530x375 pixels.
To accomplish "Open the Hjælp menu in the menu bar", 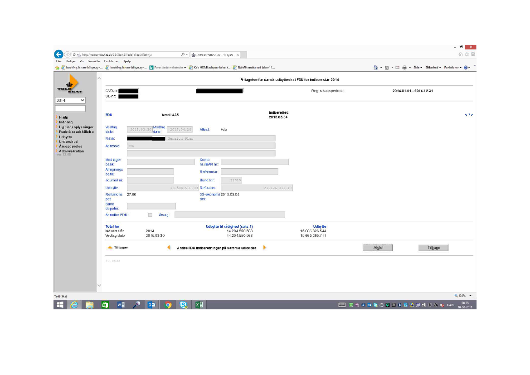I will tap(126, 61).
